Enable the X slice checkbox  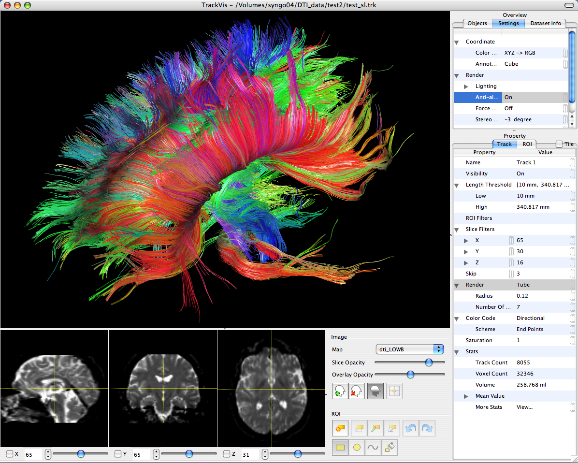tap(10, 454)
